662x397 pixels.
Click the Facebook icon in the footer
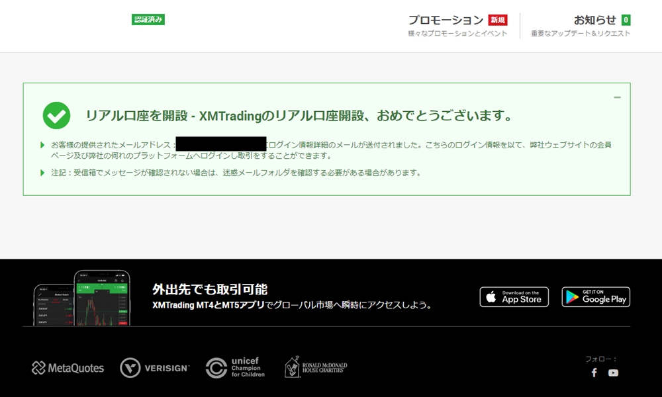594,373
